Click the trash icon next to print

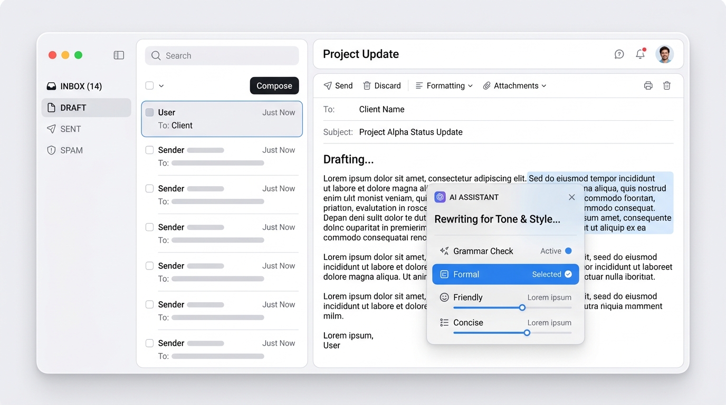(667, 85)
